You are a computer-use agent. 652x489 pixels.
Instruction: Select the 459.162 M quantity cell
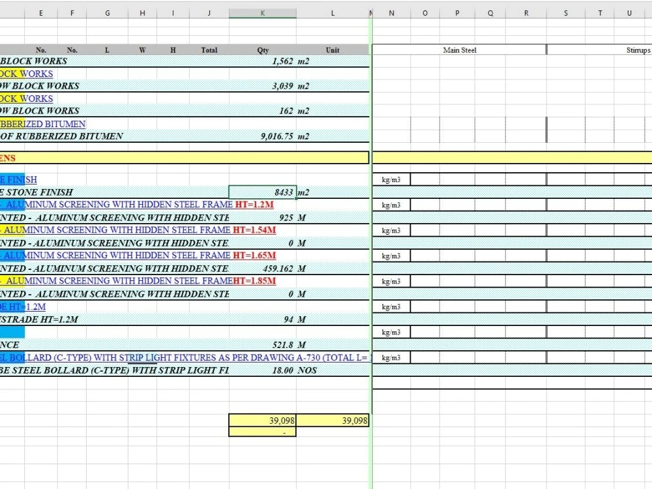[263, 268]
